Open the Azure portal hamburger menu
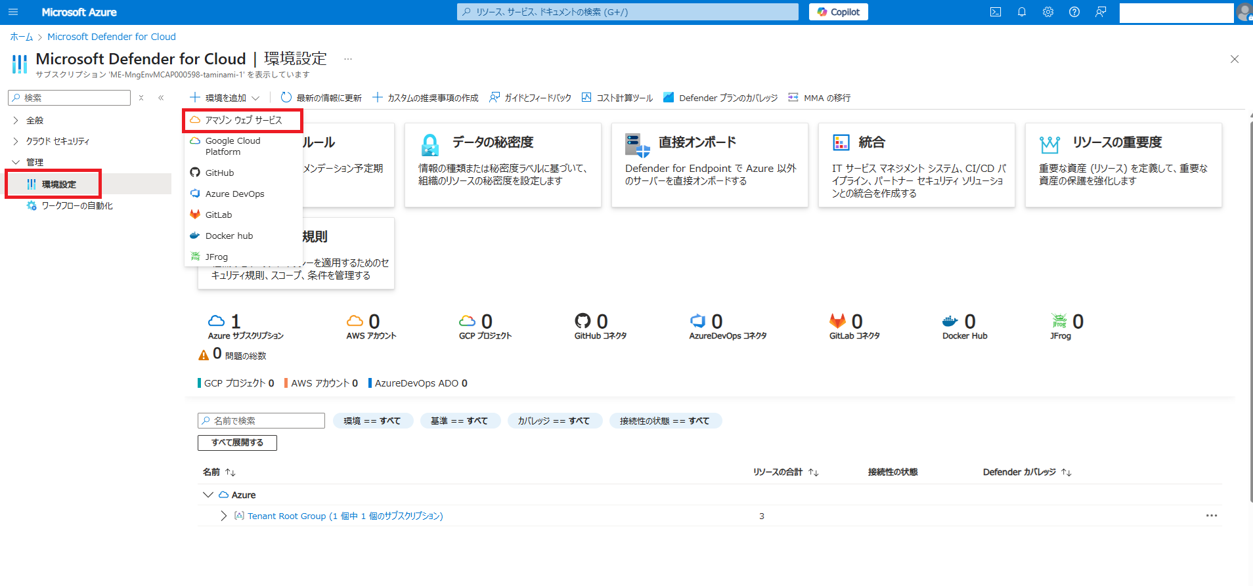Viewport: 1253px width, 586px height. click(13, 12)
